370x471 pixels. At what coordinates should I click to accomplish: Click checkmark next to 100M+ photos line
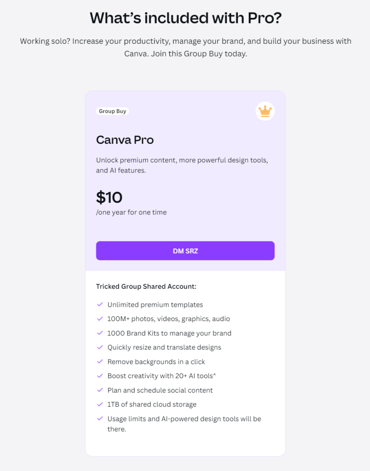[x=100, y=319]
